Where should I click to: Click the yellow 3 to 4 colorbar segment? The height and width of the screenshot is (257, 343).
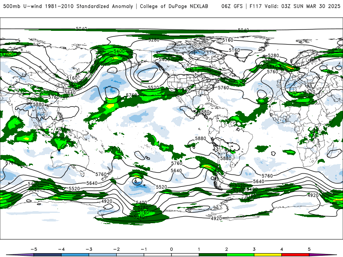[x=268, y=255]
